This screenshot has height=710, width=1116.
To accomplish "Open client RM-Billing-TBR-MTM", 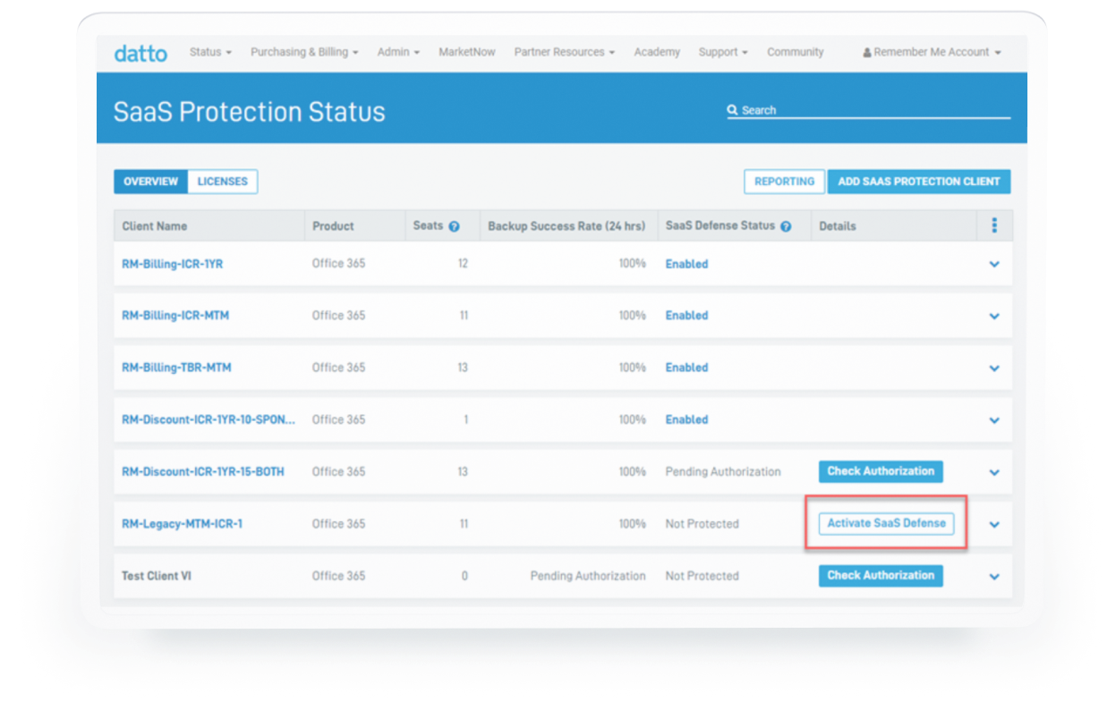I will [x=176, y=368].
